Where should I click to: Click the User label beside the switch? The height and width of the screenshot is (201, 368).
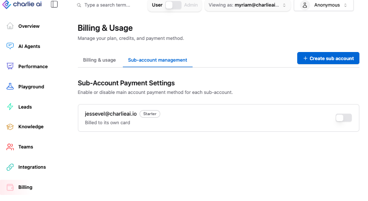(x=157, y=5)
